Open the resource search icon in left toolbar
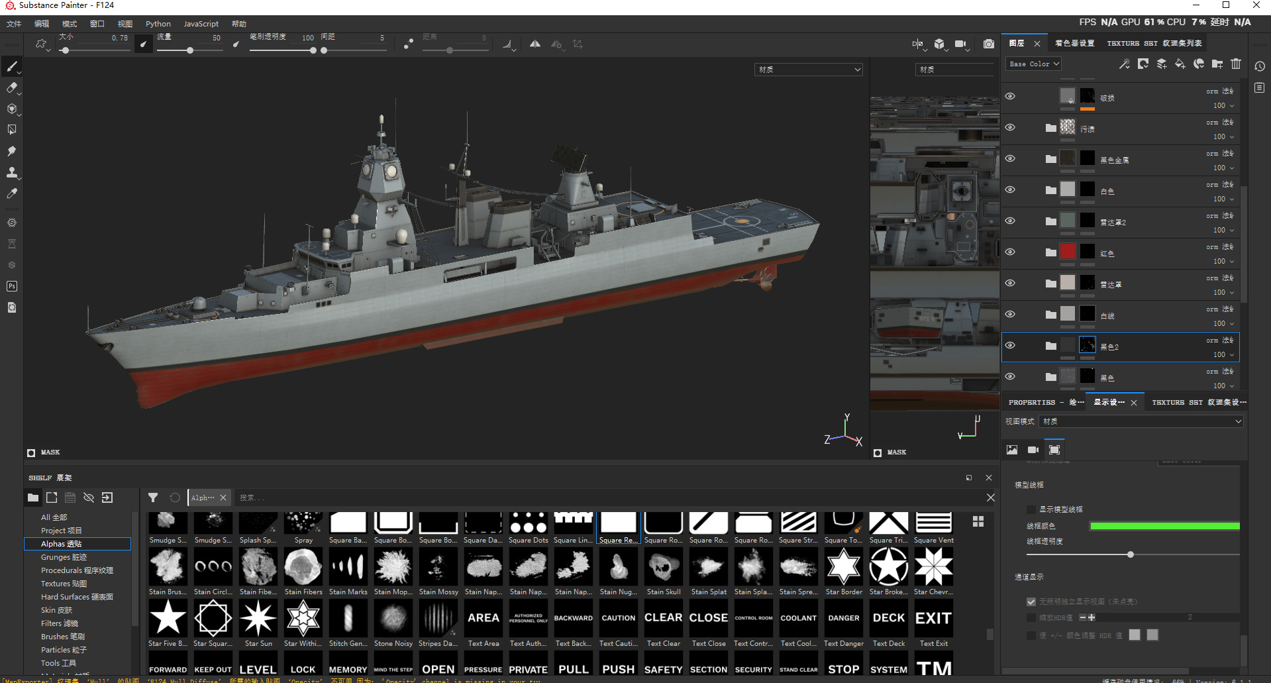 (12, 307)
